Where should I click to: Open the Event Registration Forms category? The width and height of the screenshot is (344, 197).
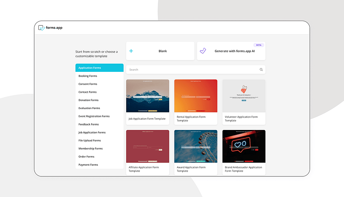pyautogui.click(x=99, y=116)
